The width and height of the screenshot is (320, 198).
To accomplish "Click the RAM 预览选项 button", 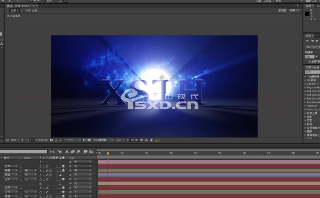I will 313,47.
